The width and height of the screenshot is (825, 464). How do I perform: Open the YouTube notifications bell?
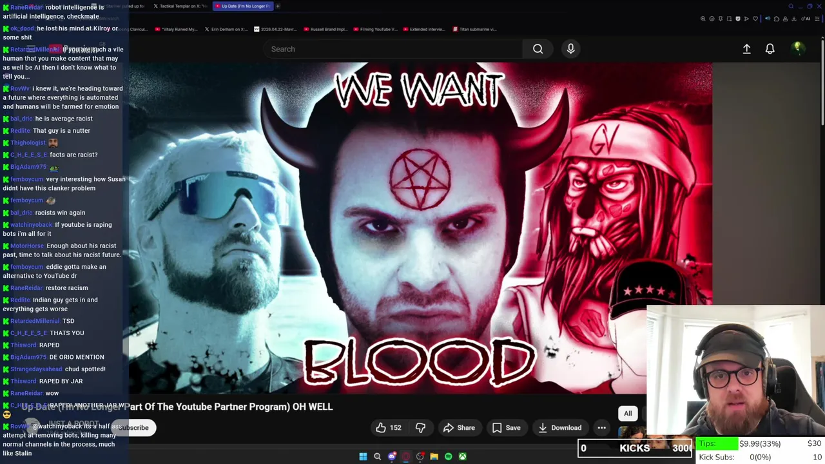click(x=770, y=49)
